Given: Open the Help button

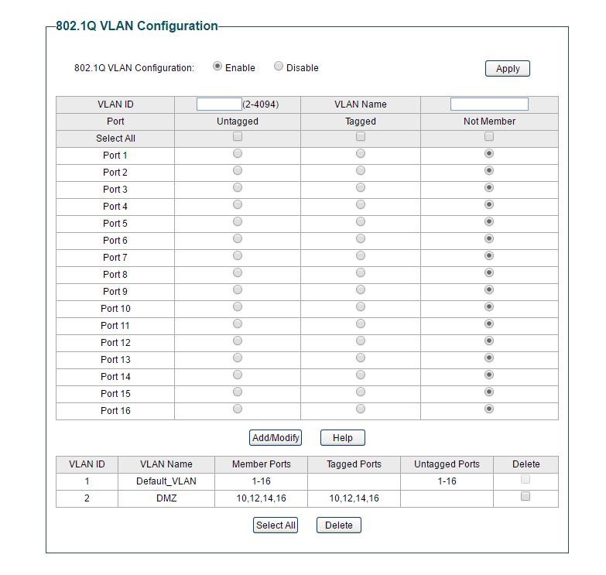Looking at the screenshot, I should tap(342, 437).
